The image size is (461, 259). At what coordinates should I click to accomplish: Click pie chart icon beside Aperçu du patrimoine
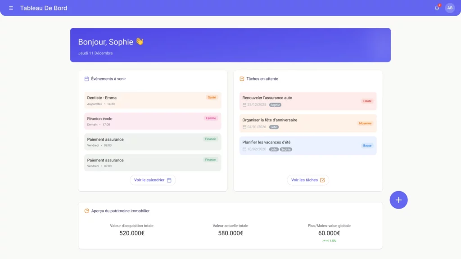(87, 211)
